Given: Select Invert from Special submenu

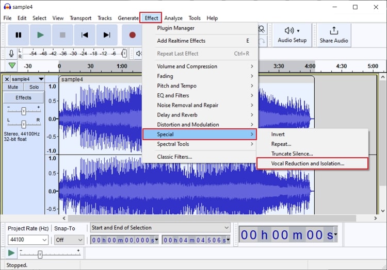Looking at the screenshot, I should 313,134.
